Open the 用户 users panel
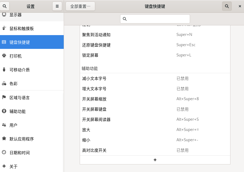 coord(32,125)
